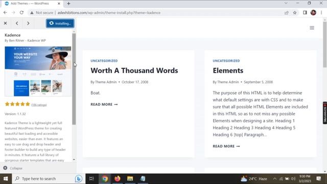Click the browser back arrow
The width and height of the screenshot is (327, 184).
5,12
